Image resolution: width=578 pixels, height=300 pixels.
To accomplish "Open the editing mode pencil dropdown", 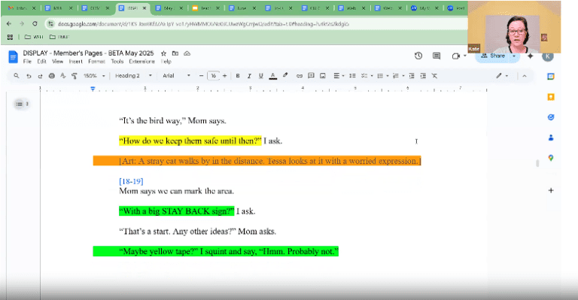I will [502, 76].
